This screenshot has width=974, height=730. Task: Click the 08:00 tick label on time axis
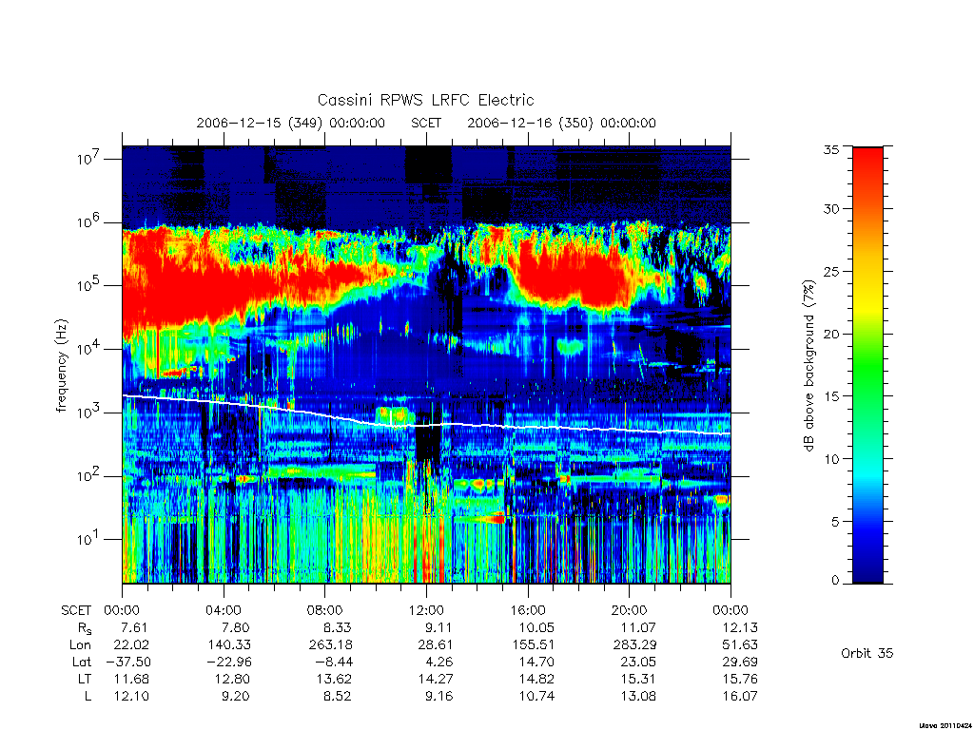(x=325, y=610)
